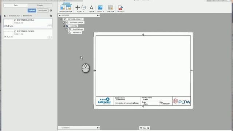This screenshot has height=131, width=233.
Task: Click the Output PDF icon
Action: [121, 8]
